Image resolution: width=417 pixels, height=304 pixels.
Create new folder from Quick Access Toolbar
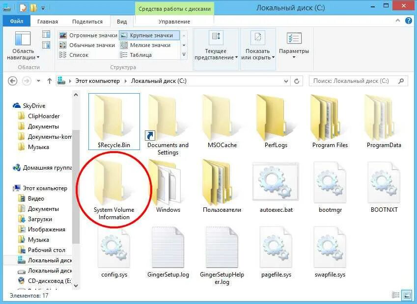tap(33, 8)
